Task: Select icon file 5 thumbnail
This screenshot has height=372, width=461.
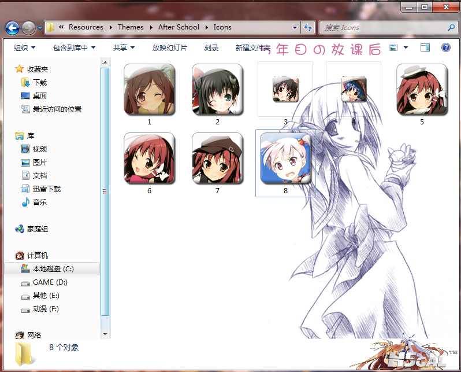Action: pyautogui.click(x=422, y=89)
